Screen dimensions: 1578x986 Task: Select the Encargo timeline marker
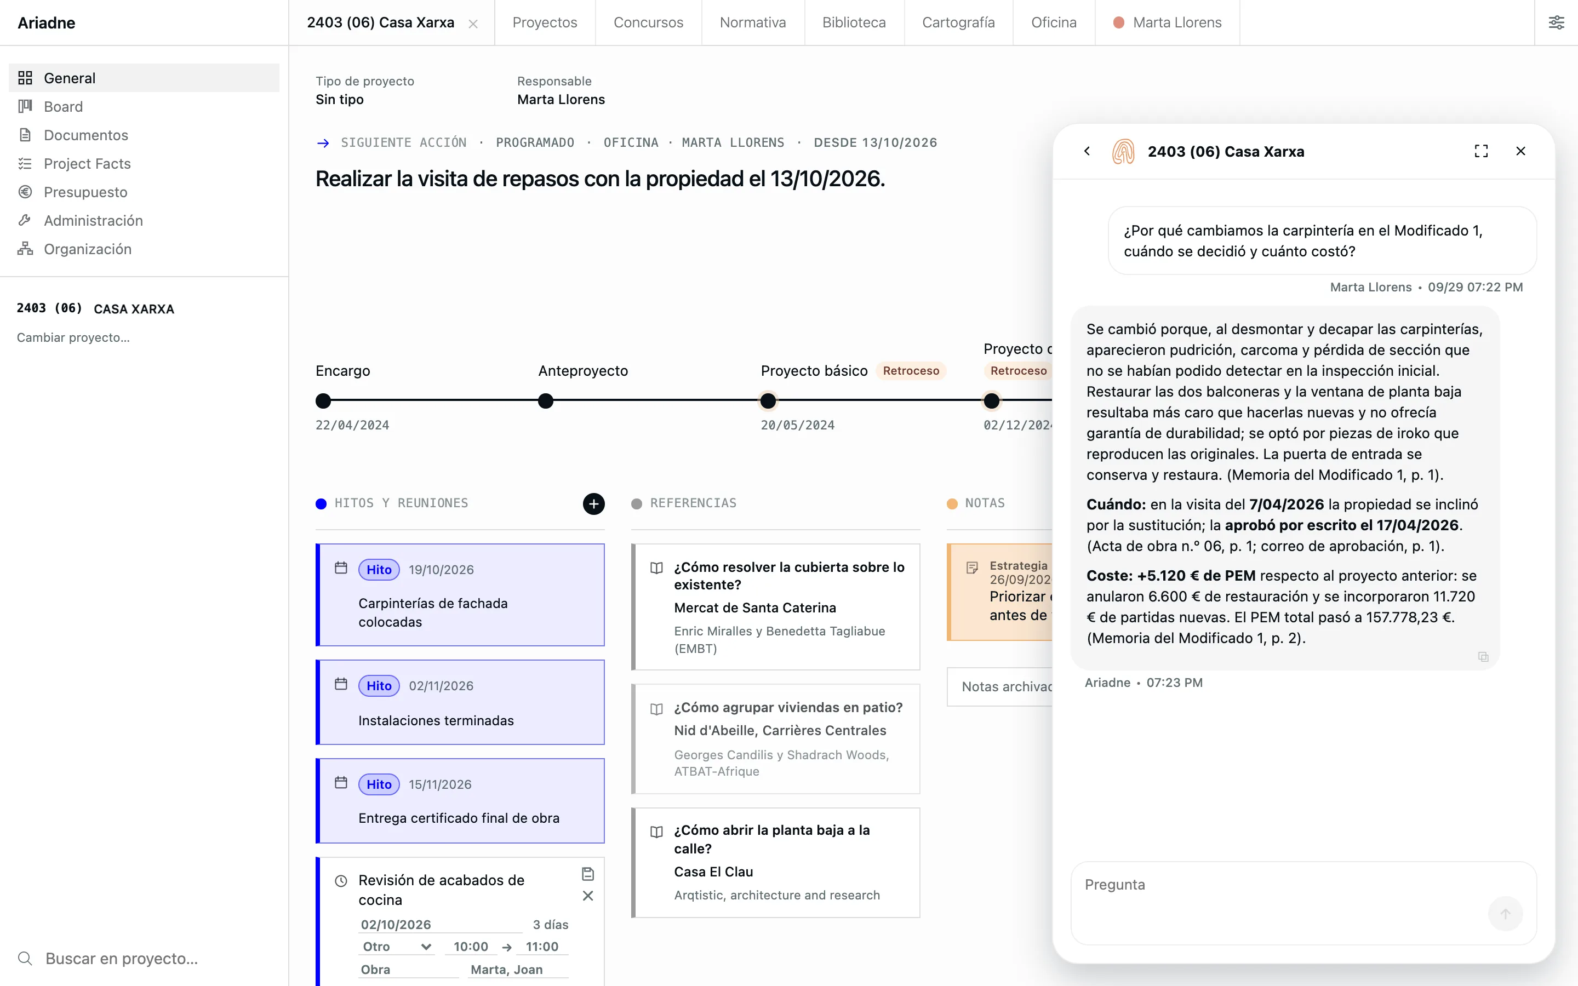(x=323, y=400)
